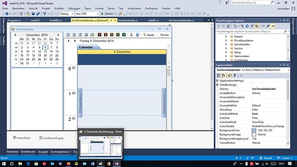This screenshot has width=297, height=167.
Task: Click the BackgroundColor color swatch
Action: click(254, 130)
